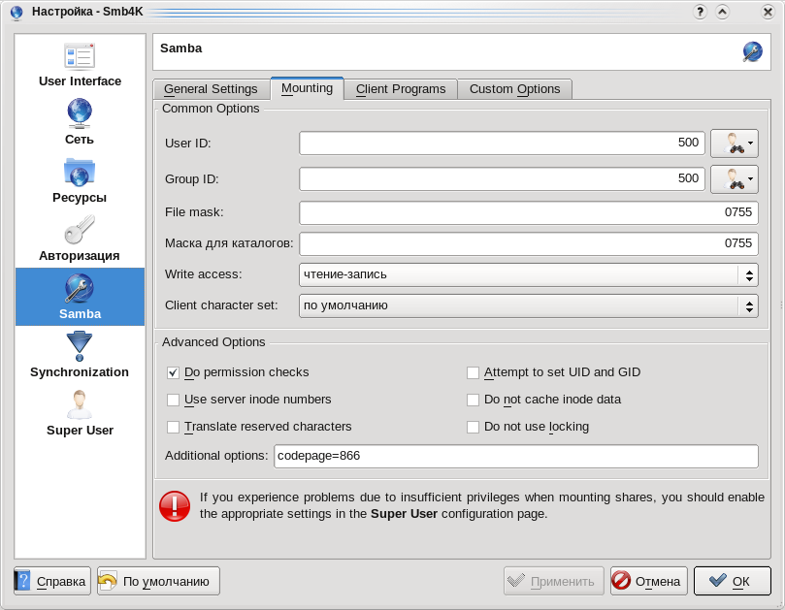Open the Write access combo box
785x610 pixels.
529,274
